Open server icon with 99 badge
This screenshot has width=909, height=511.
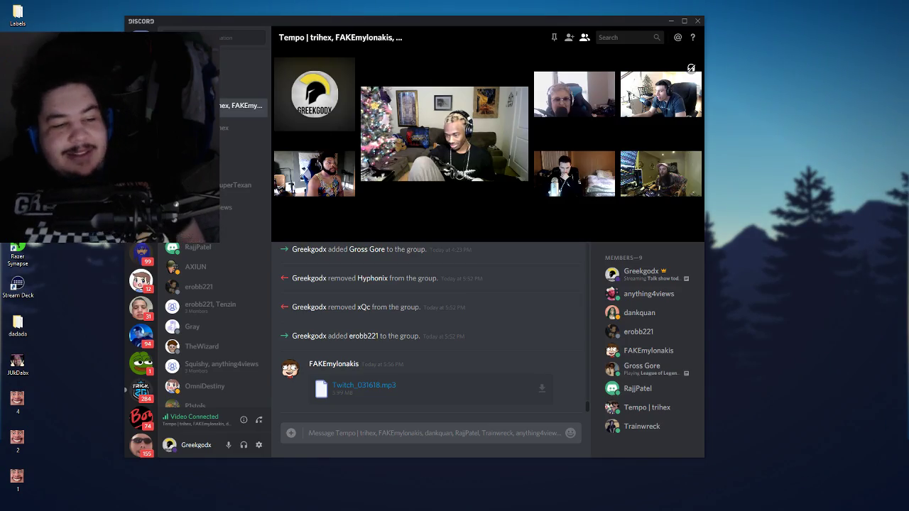pos(141,253)
